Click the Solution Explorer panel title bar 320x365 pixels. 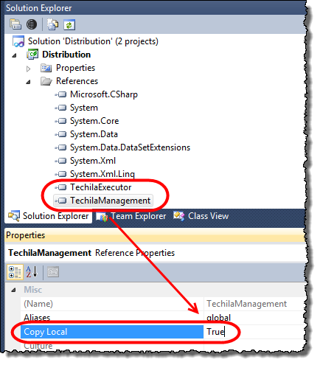155,8
